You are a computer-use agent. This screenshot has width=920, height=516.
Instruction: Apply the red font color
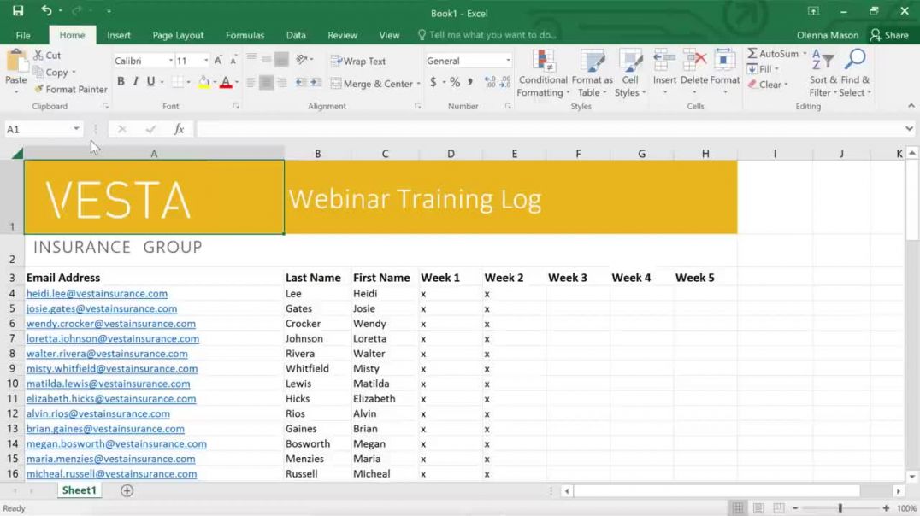226,83
